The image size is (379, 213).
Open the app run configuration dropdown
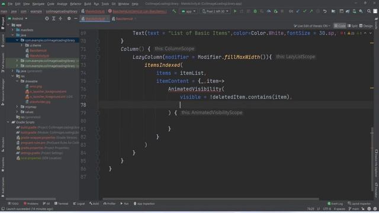(189, 11)
